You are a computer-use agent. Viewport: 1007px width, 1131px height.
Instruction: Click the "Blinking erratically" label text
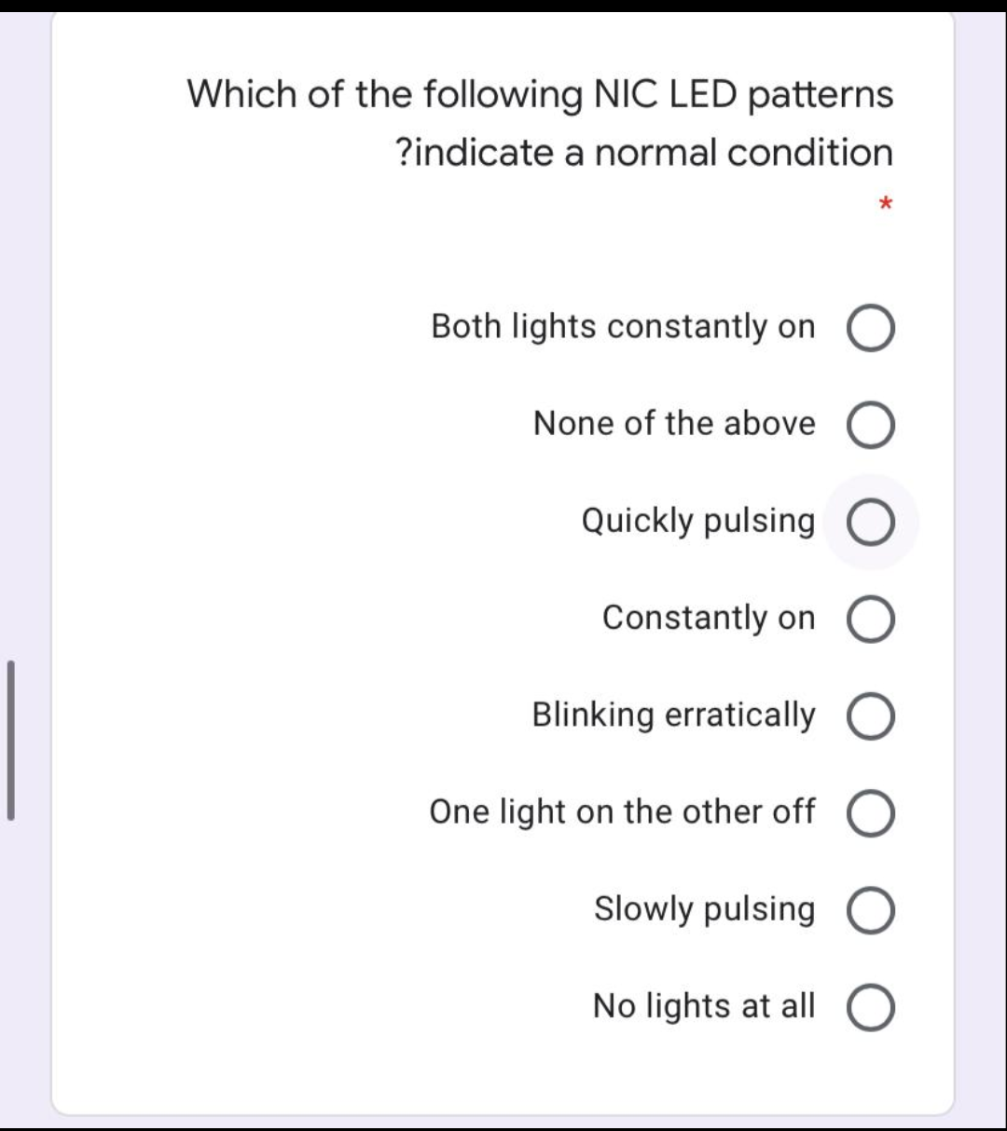(x=671, y=716)
